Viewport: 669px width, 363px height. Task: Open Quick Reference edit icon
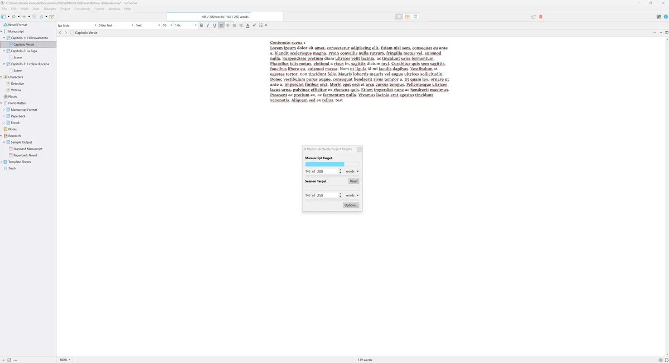51,17
